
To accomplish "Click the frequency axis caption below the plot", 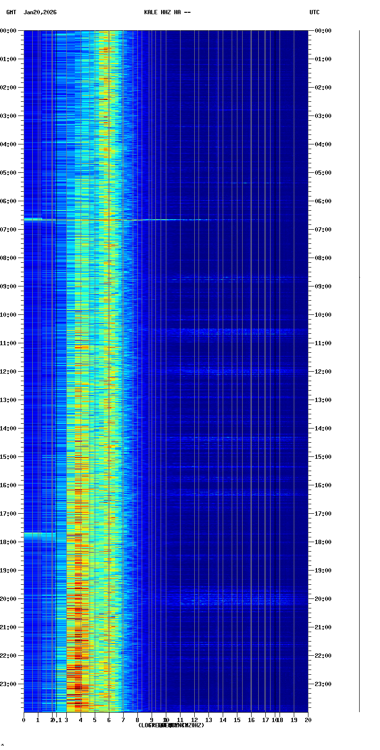I will [171, 725].
